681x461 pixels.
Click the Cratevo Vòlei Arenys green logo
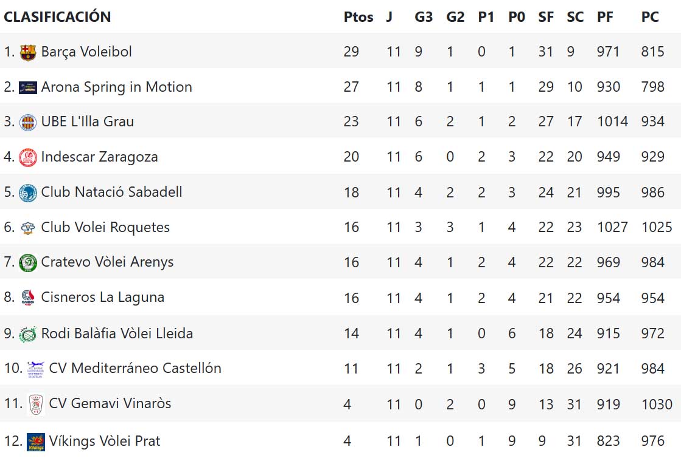[28, 262]
